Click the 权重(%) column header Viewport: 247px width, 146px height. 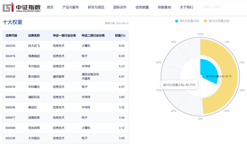pos(120,35)
